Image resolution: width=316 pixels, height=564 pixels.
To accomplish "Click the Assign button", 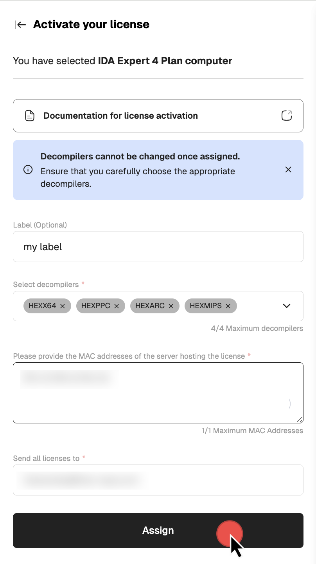I will (158, 530).
